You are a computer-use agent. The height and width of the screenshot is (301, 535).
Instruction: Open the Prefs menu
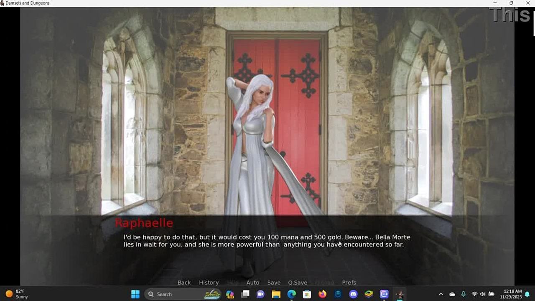tap(349, 283)
